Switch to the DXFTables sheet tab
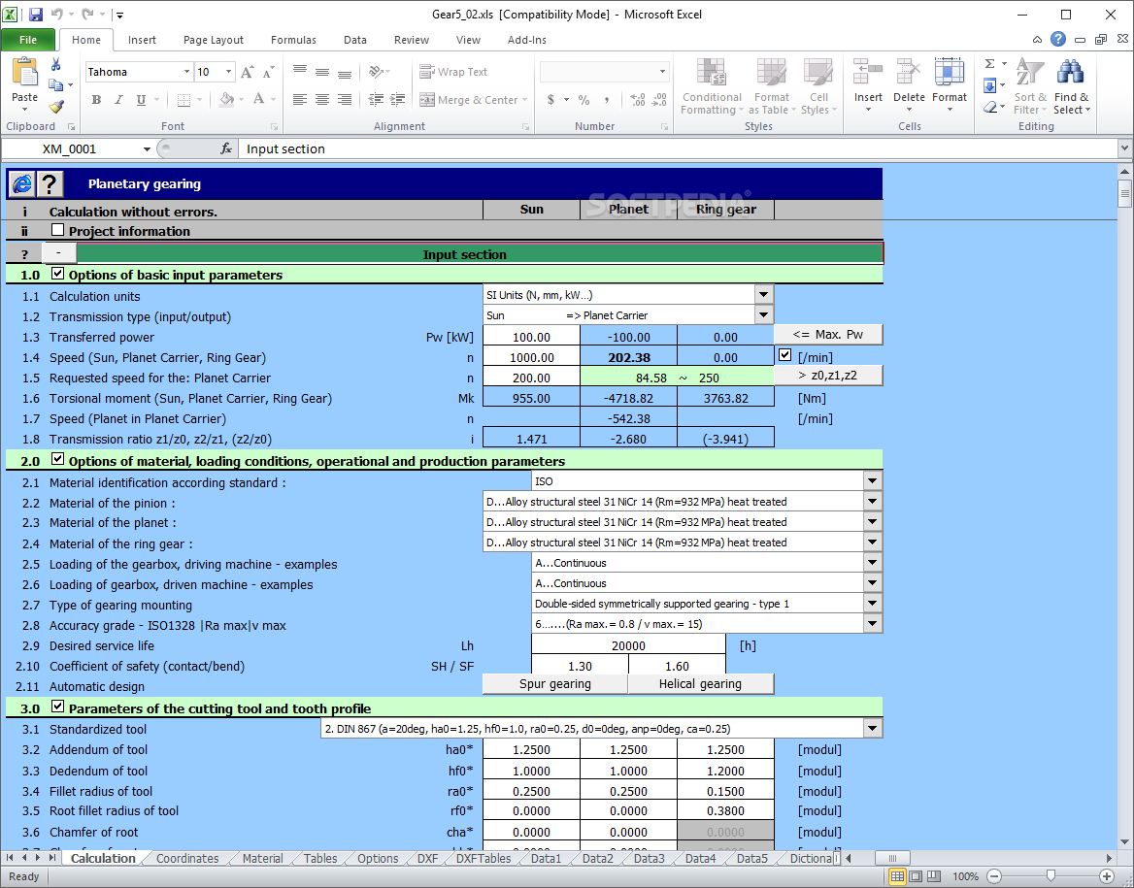The height and width of the screenshot is (888, 1134). coord(484,858)
